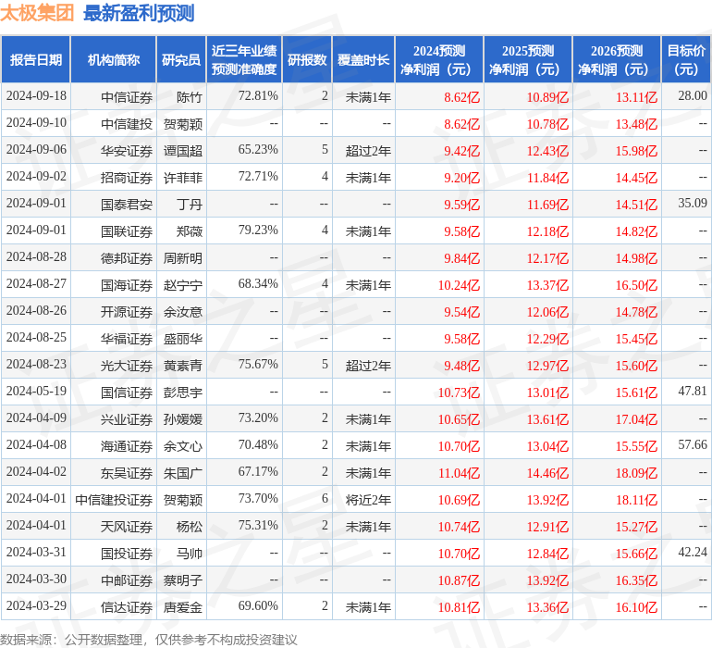Click coverage duration 将近2年

click(368, 500)
